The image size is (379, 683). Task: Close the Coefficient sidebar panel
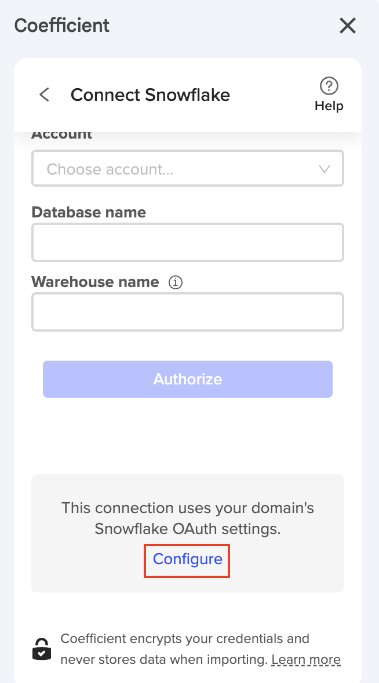click(x=347, y=26)
